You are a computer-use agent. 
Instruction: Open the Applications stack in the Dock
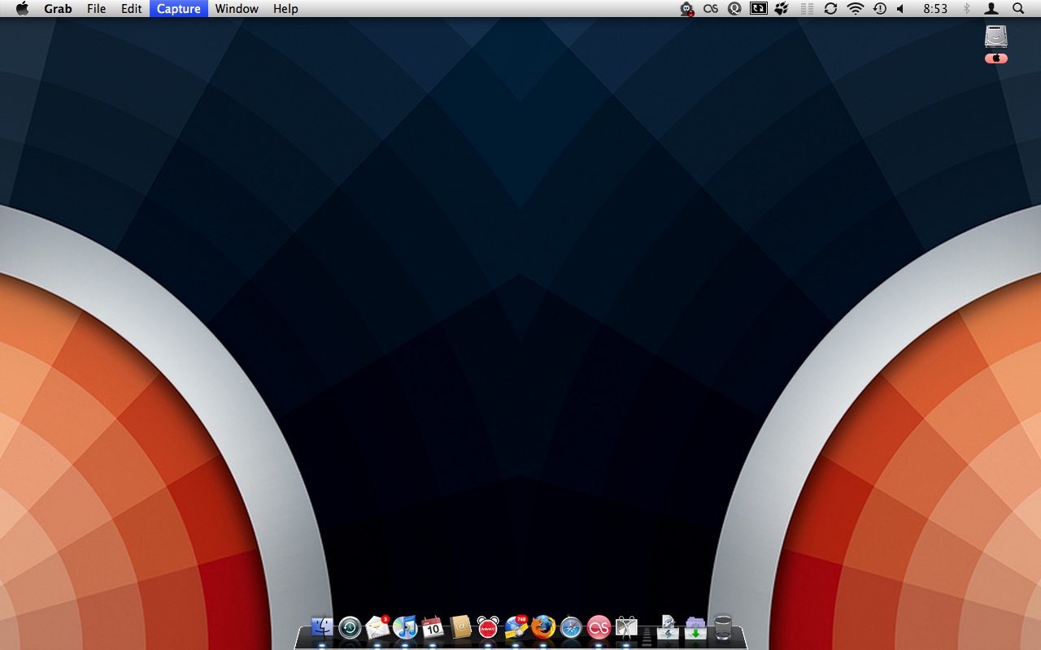click(668, 626)
